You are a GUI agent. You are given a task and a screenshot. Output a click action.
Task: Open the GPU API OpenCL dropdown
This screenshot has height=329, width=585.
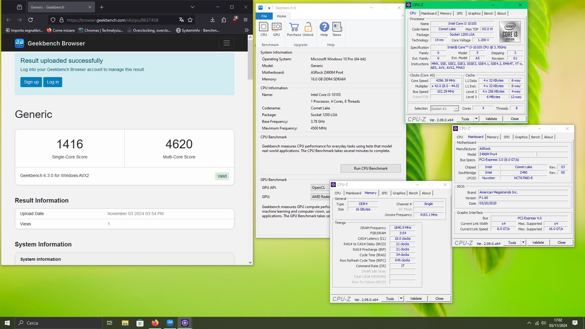(320, 188)
